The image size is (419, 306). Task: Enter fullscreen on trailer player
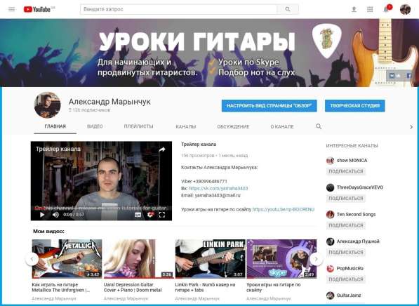click(162, 215)
